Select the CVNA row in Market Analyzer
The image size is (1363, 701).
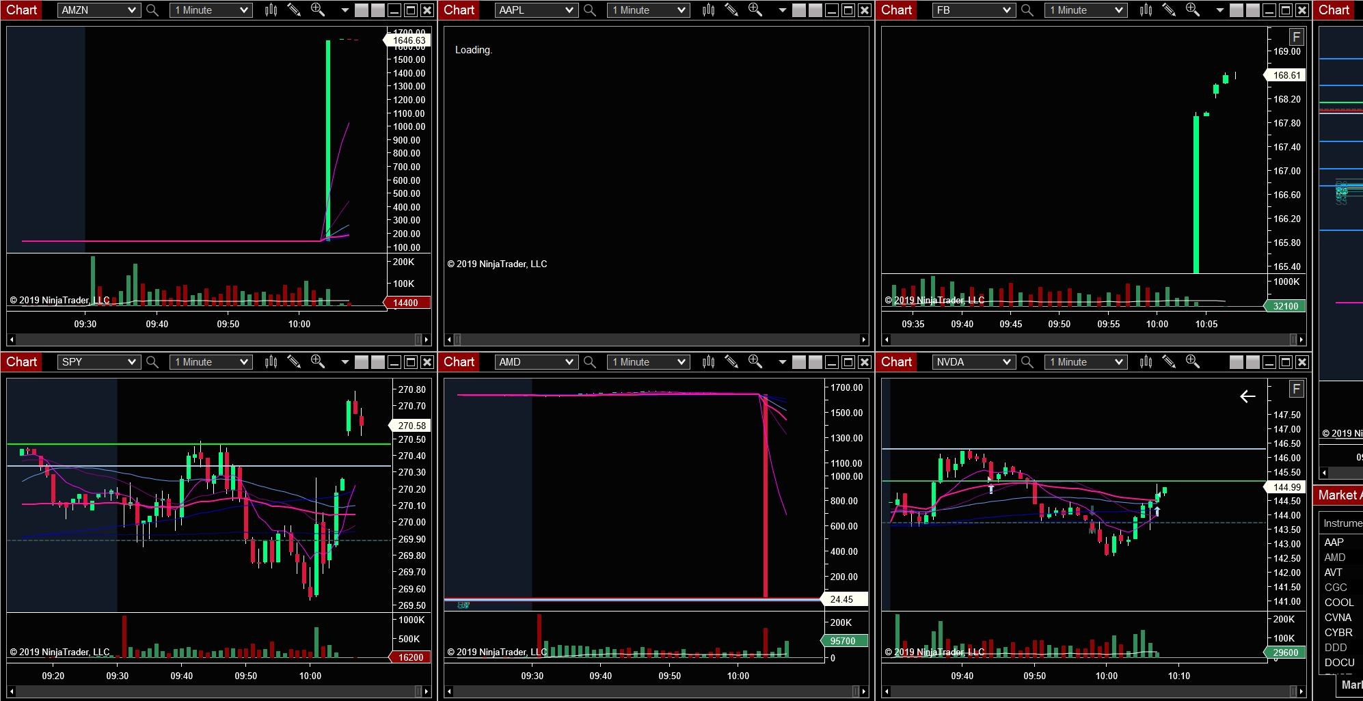click(1341, 618)
